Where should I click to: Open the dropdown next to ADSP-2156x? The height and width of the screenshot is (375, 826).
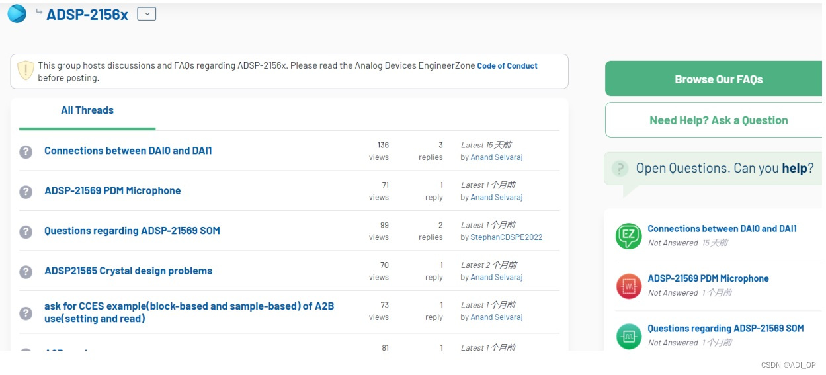pyautogui.click(x=147, y=14)
